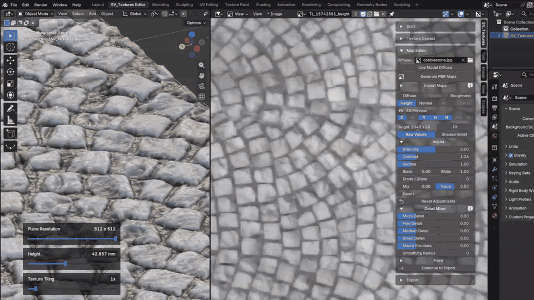Image resolution: width=534 pixels, height=300 pixels.
Task: Select the Move tool
Action: [x=11, y=60]
